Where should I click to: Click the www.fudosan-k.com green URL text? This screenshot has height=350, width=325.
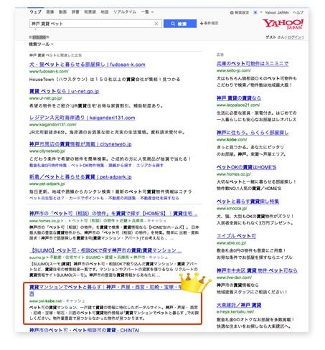[x=49, y=72]
